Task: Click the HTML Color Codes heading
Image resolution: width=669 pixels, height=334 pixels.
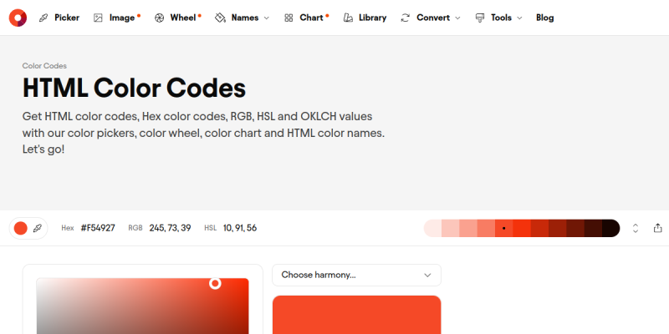Action: click(134, 88)
